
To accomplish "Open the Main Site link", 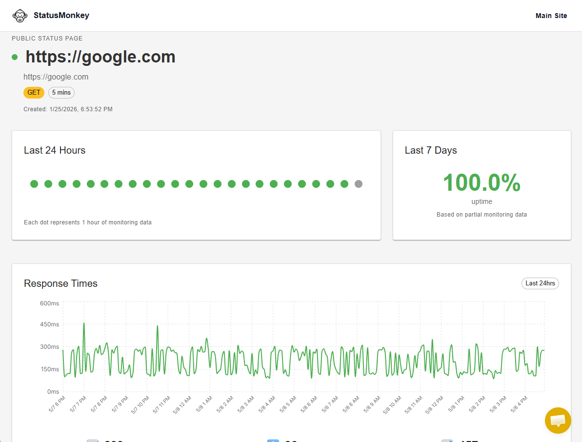I will (x=551, y=16).
